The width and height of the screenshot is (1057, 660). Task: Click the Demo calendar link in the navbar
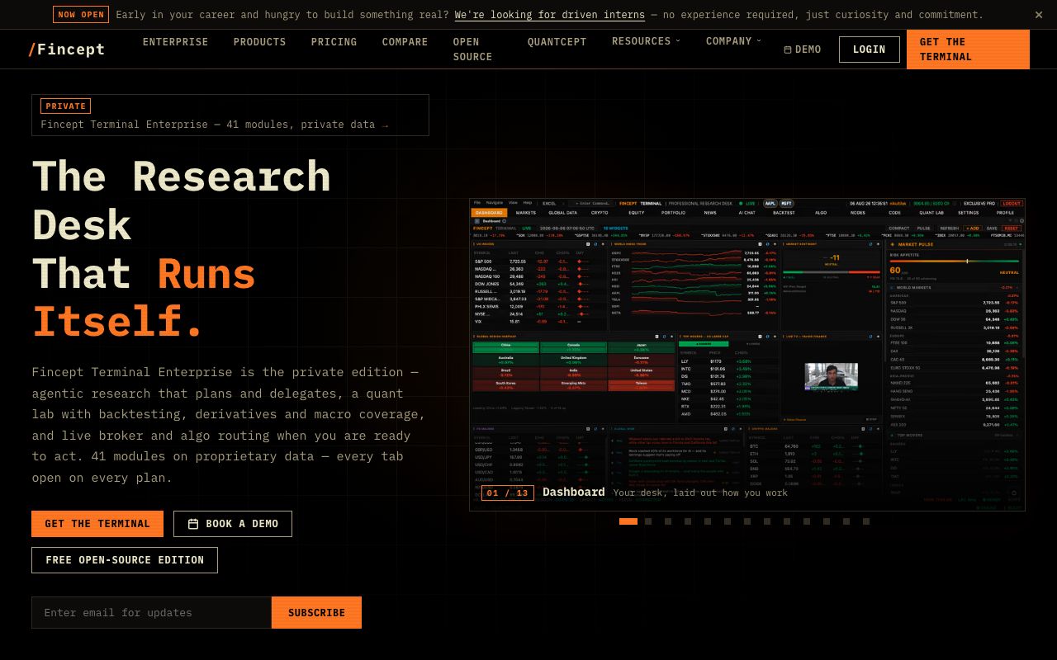pos(802,49)
